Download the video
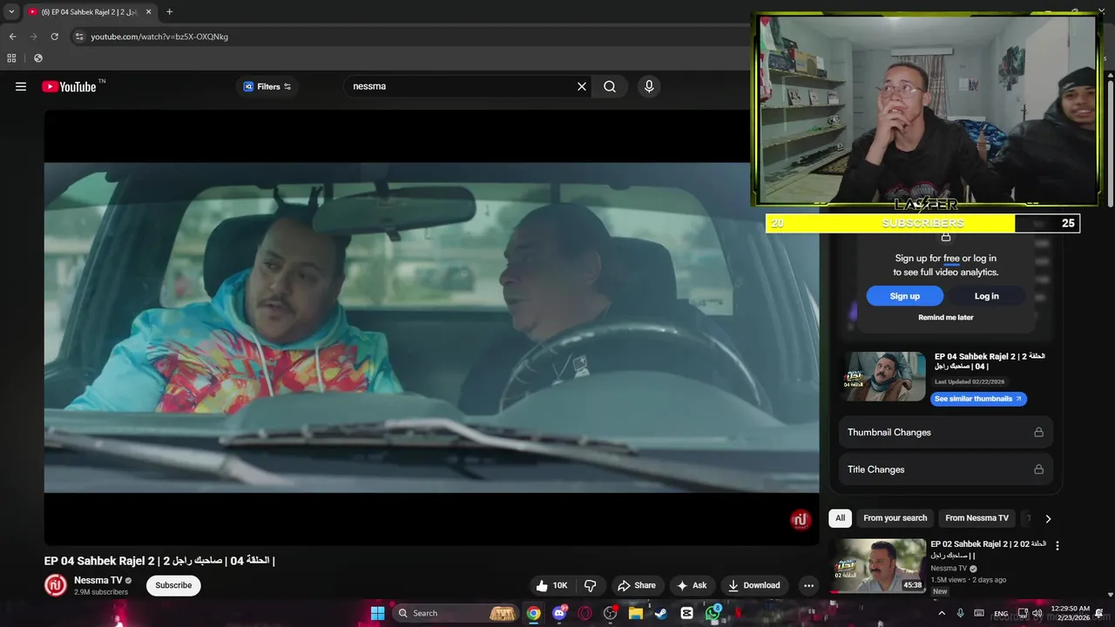 point(753,585)
